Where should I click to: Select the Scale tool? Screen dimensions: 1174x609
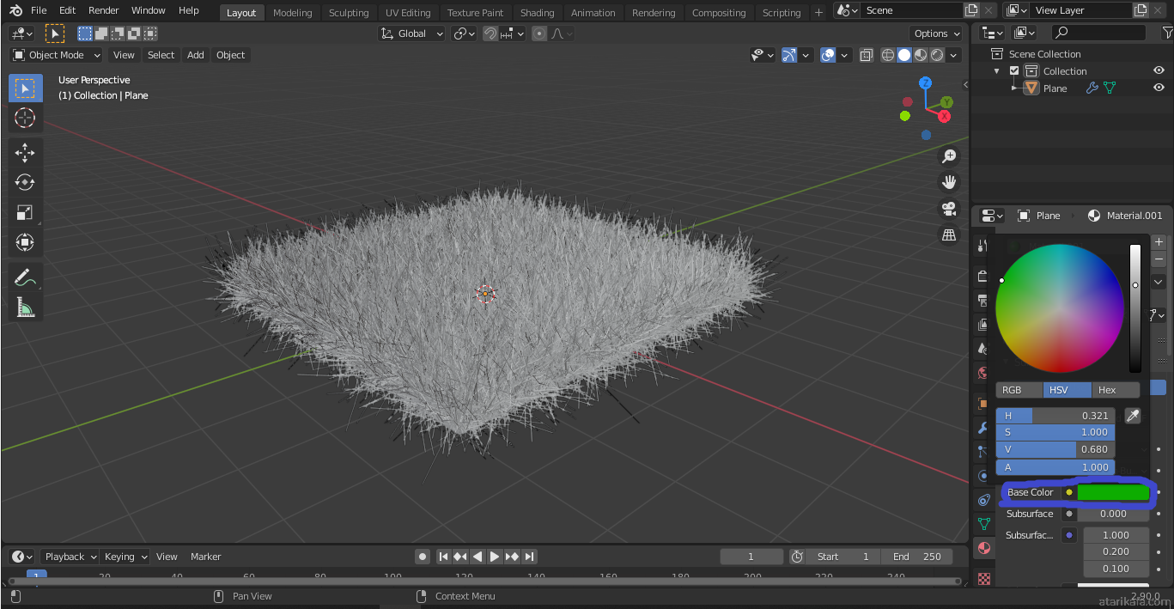25,212
